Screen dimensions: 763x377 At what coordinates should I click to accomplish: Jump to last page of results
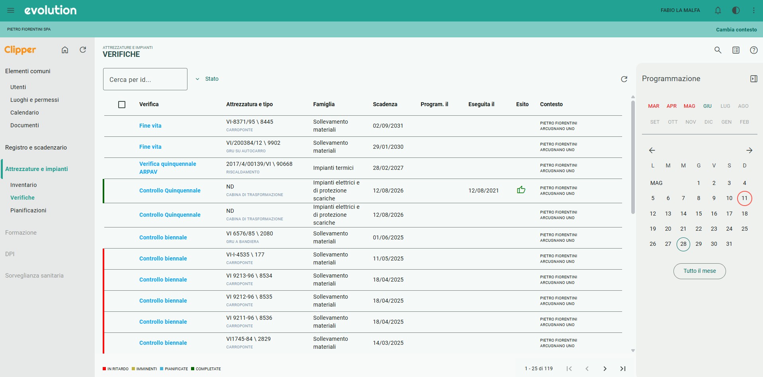(x=623, y=369)
